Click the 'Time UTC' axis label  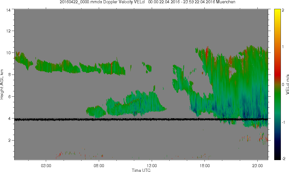tap(141, 170)
